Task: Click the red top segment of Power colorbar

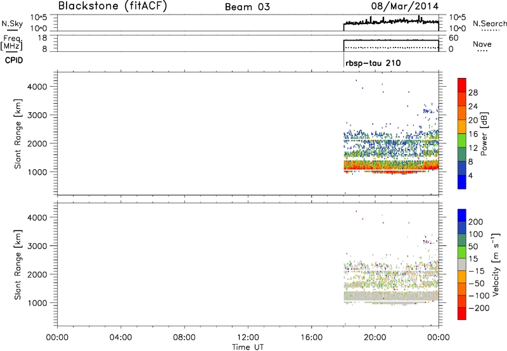Action: [462, 85]
